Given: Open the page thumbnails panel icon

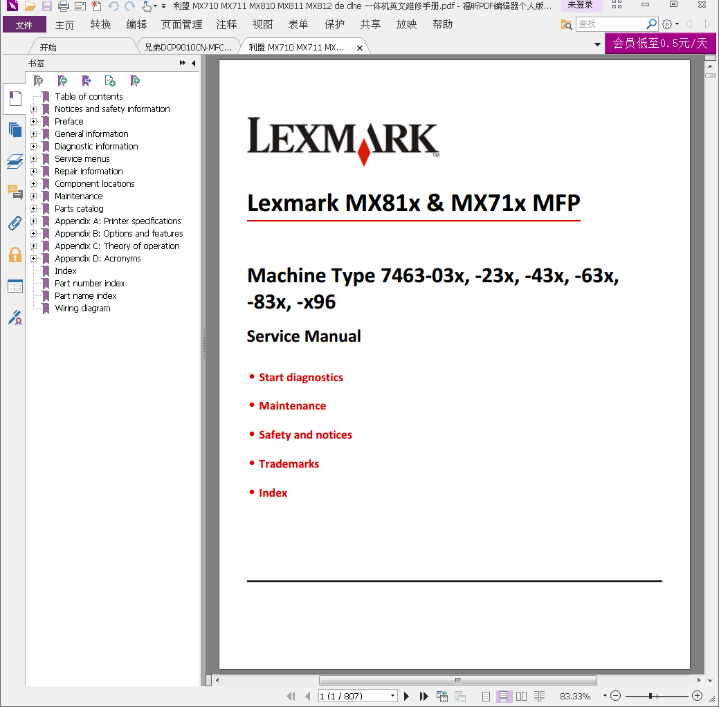Looking at the screenshot, I should 15,130.
